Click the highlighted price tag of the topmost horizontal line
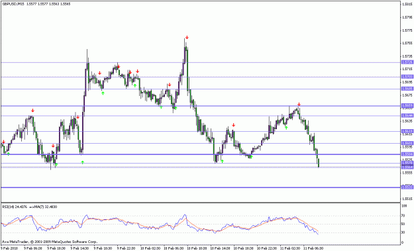Screen dimensions: 414x251 pos(407,62)
